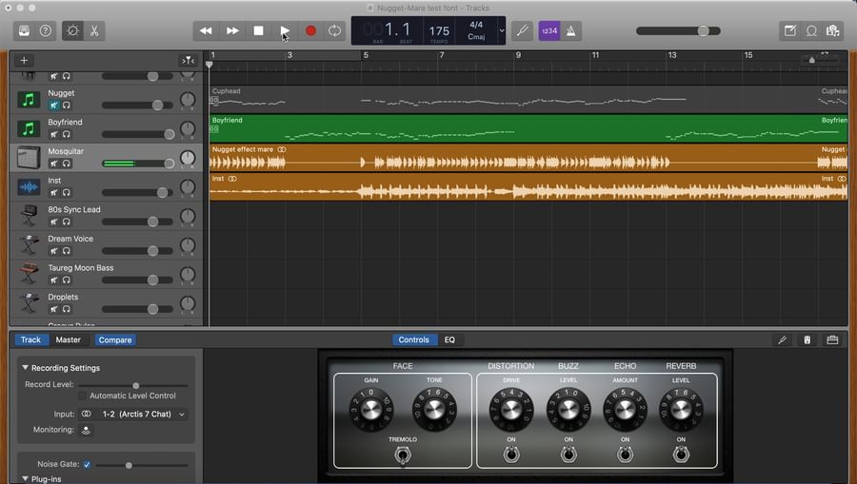Screen dimensions: 857x484
Task: Click the Mosquitar track pan knob
Action: (x=188, y=158)
